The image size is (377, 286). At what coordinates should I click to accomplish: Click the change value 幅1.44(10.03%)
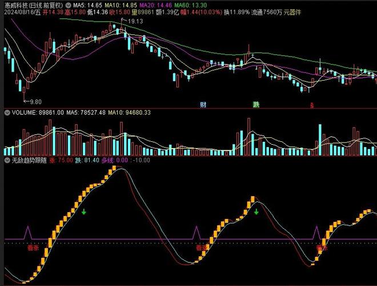click(x=201, y=12)
